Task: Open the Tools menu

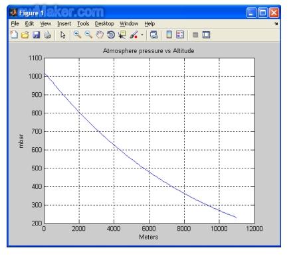Action: tap(83, 24)
